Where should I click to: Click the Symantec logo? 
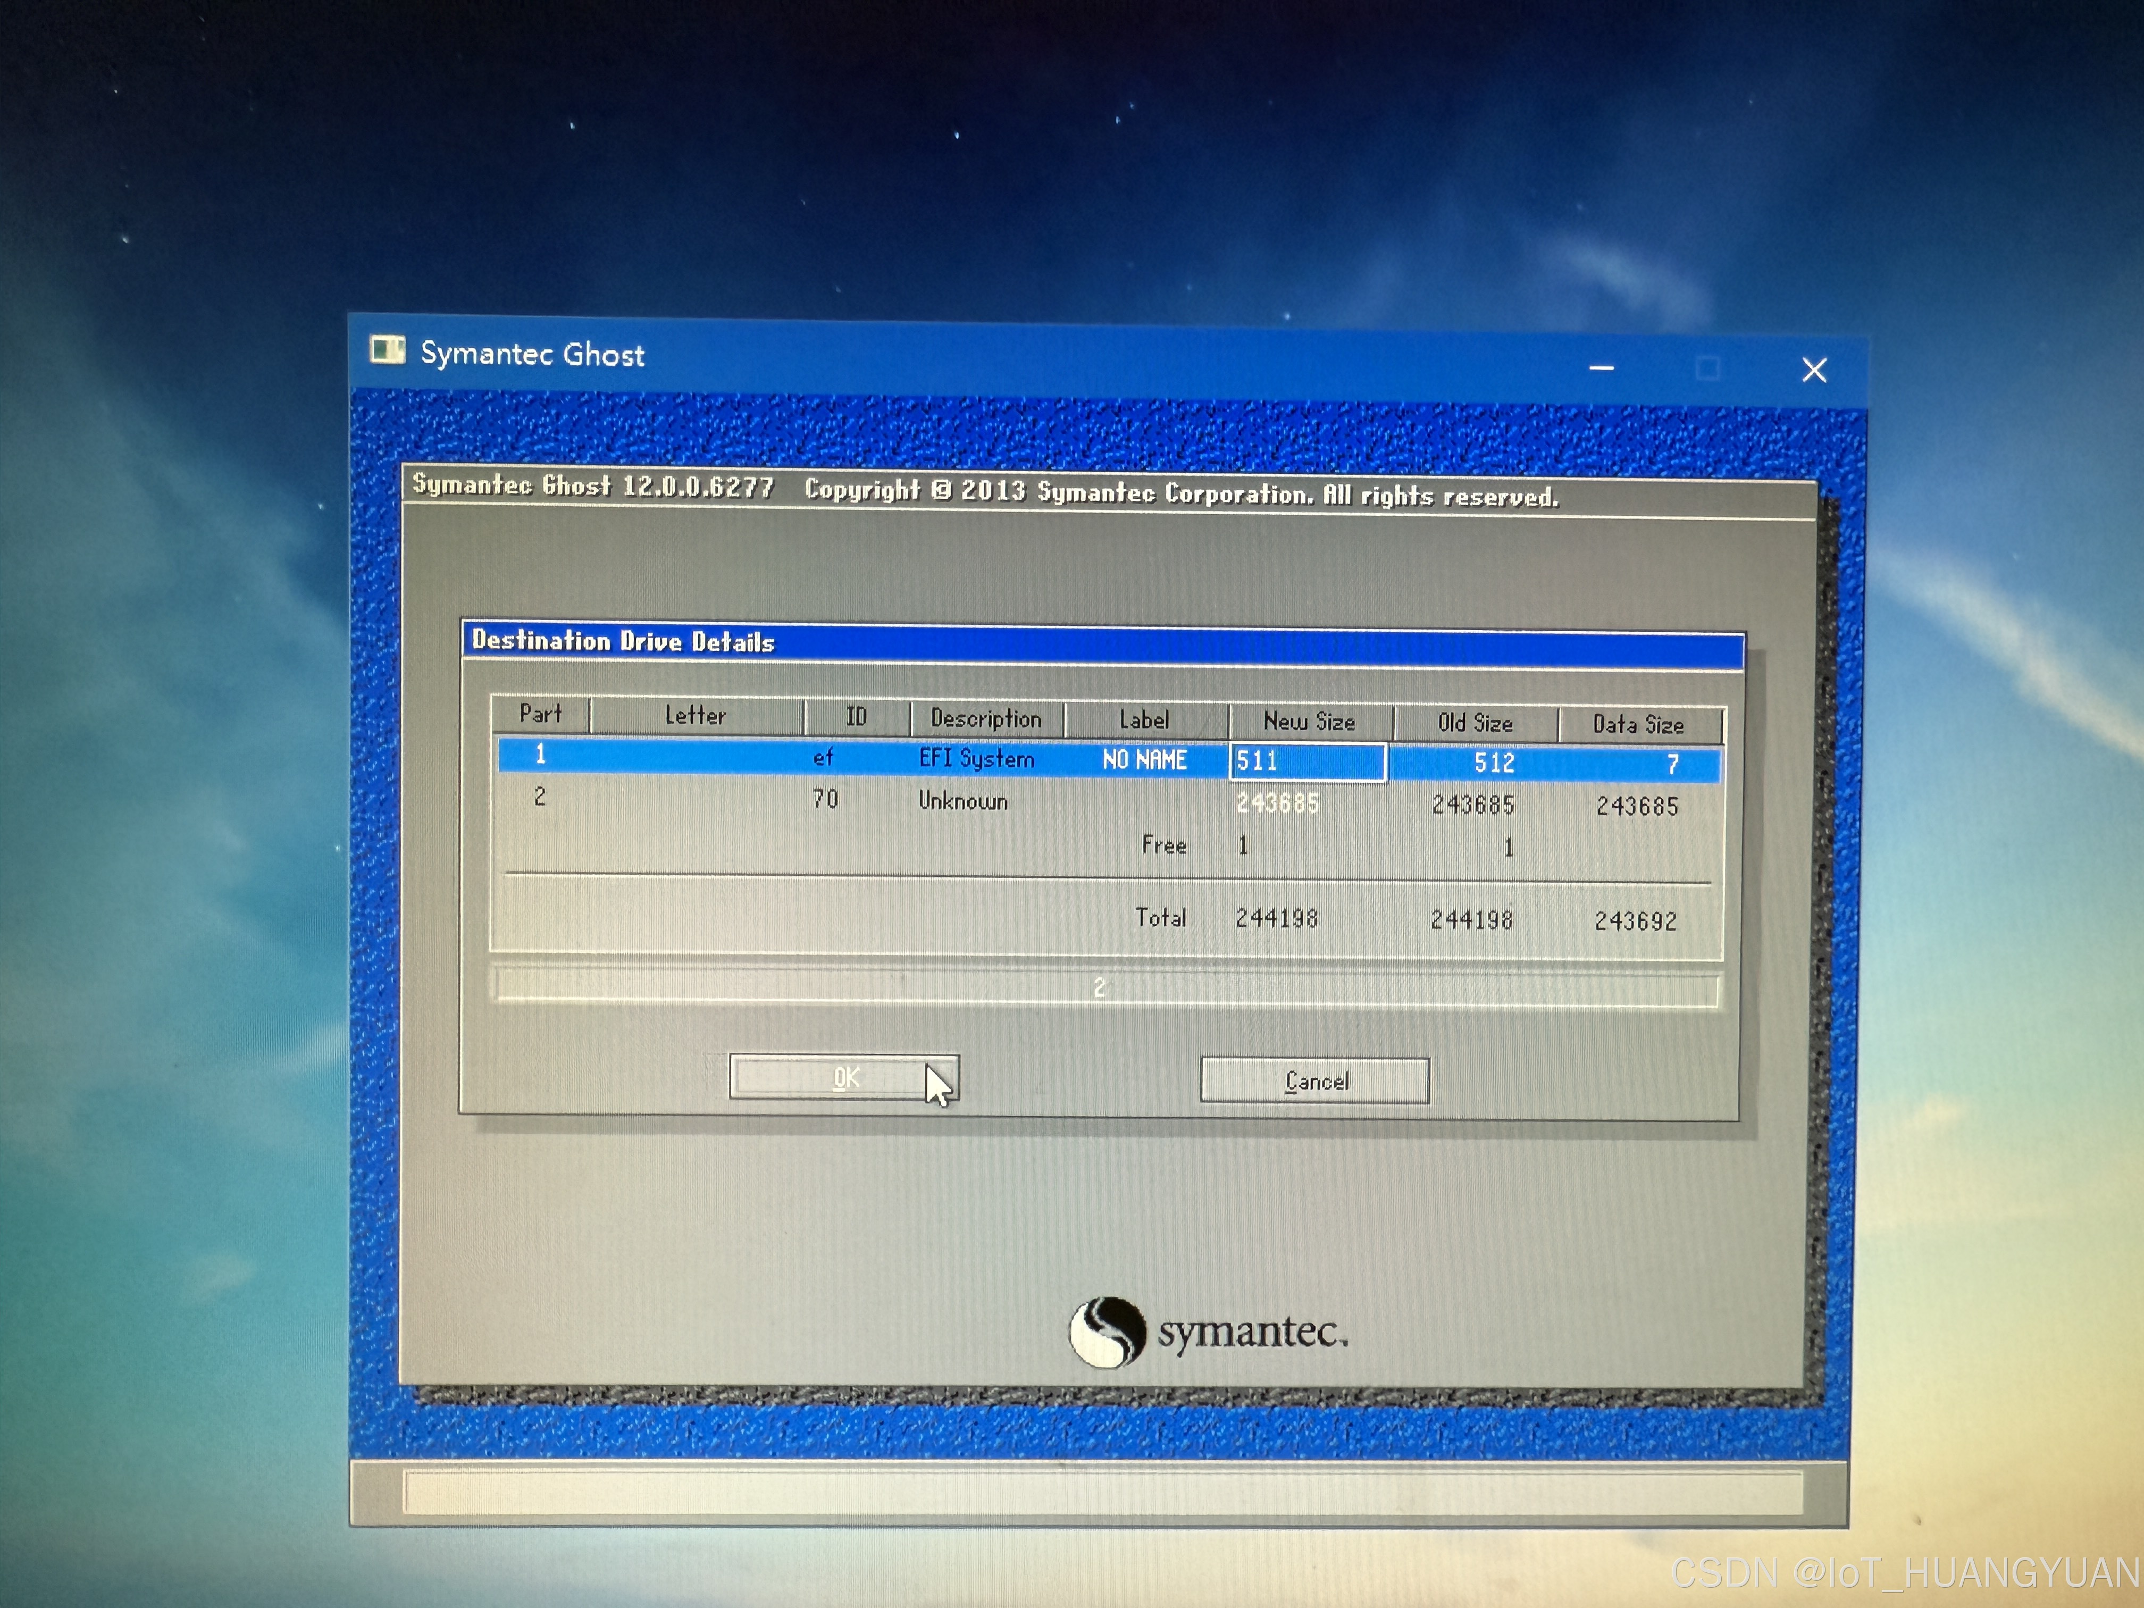tap(1208, 1332)
